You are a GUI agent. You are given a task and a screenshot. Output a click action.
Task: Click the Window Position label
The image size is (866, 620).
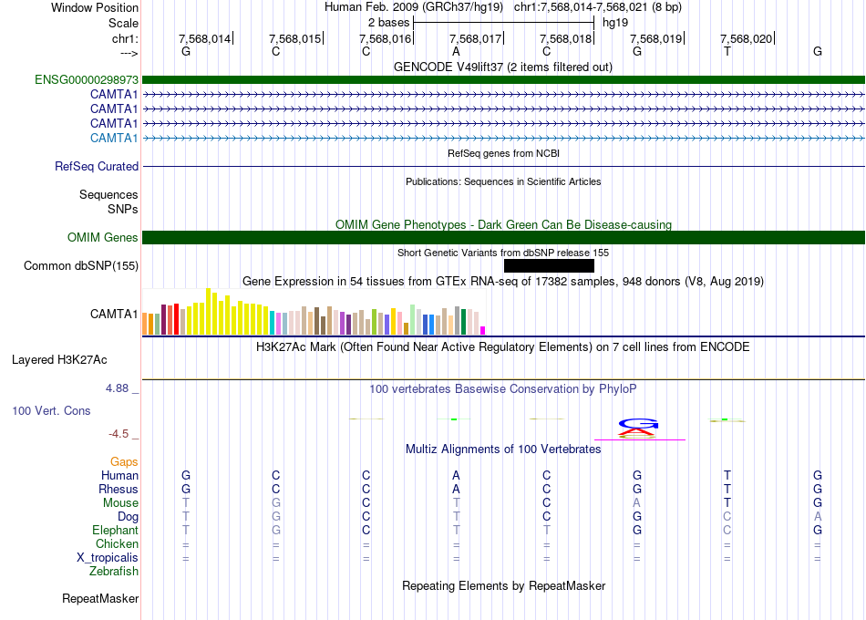pos(95,7)
